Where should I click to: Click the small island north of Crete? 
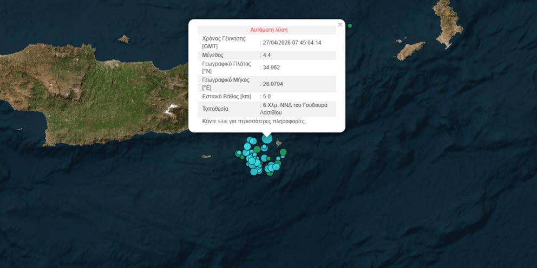(124, 39)
